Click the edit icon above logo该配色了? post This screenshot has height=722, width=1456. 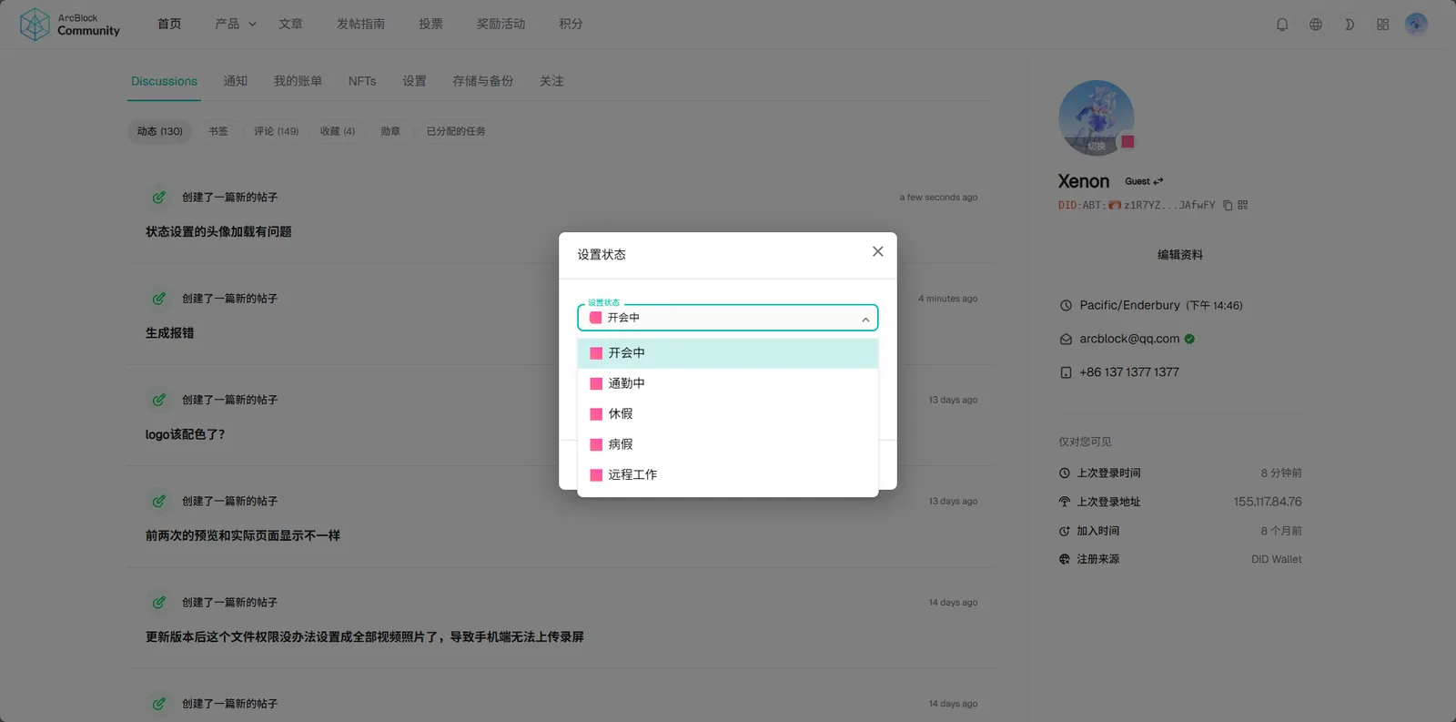point(159,400)
